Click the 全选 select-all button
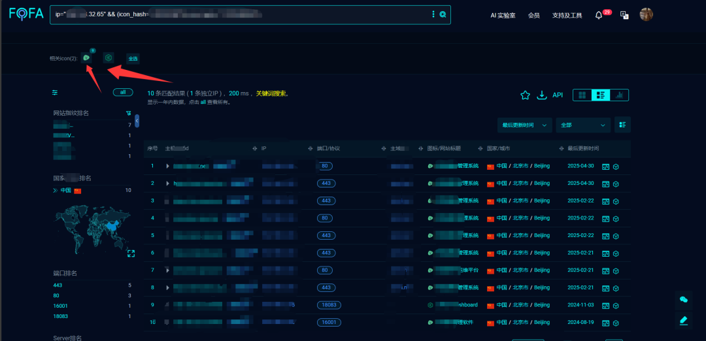This screenshot has width=706, height=341. click(x=133, y=59)
